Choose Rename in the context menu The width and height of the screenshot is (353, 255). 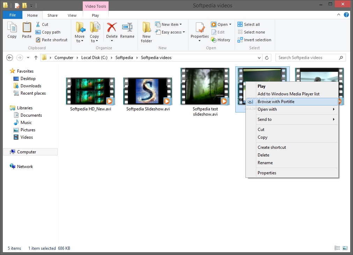[x=292, y=163]
